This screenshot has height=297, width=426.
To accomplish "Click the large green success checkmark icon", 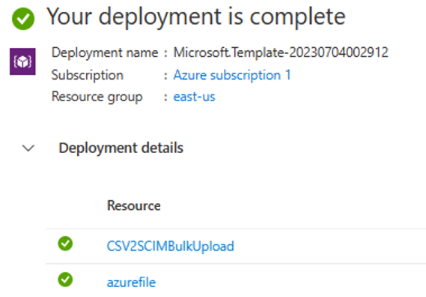I will tap(23, 19).
